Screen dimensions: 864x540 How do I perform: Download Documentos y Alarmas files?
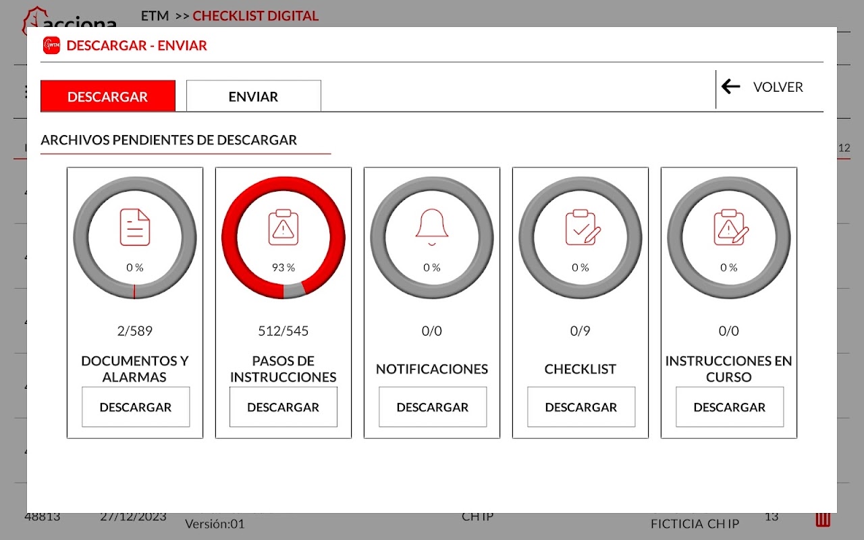click(x=136, y=407)
